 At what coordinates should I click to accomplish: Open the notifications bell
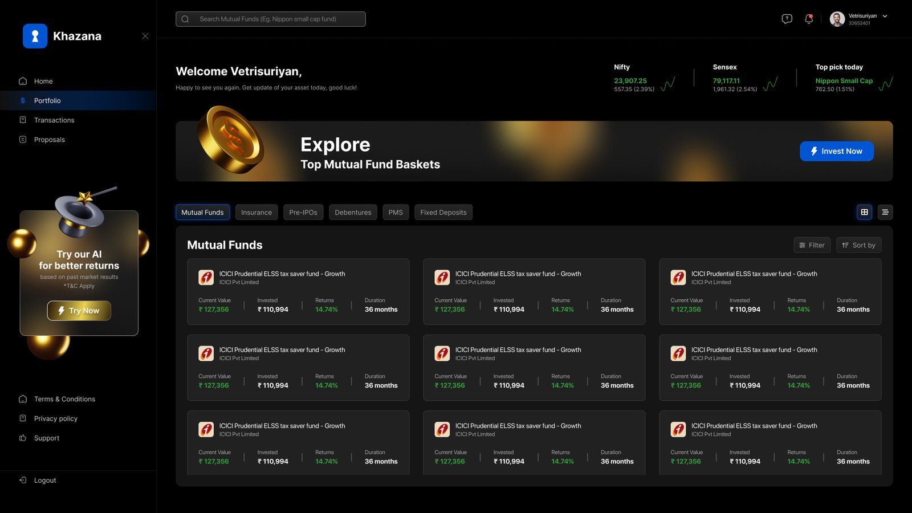pyautogui.click(x=809, y=19)
